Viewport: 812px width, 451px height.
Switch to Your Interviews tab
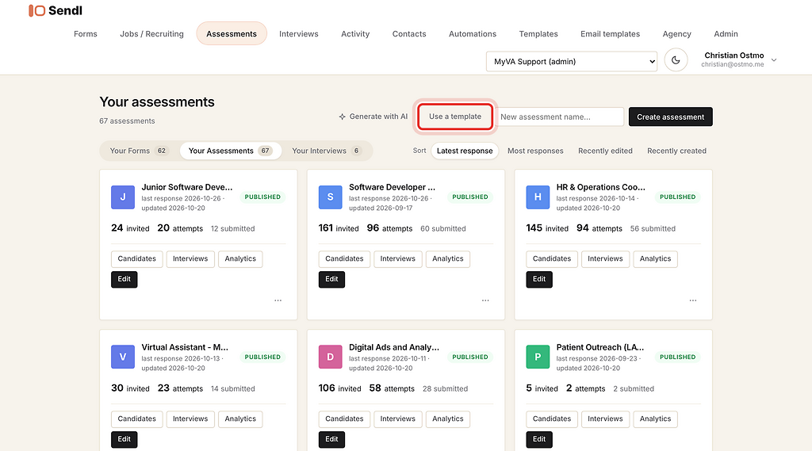pyautogui.click(x=326, y=151)
